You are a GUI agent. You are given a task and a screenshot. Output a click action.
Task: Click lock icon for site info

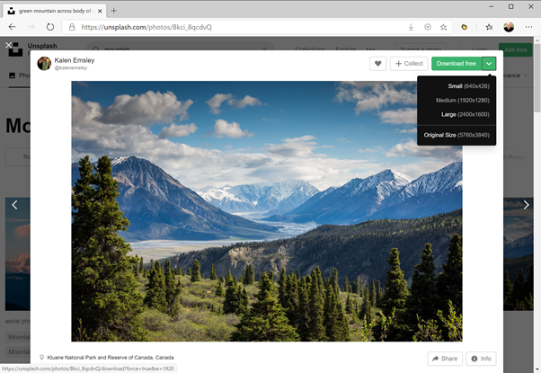coord(72,27)
